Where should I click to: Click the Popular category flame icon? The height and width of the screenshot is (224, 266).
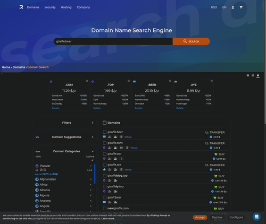pyautogui.click(x=37, y=166)
